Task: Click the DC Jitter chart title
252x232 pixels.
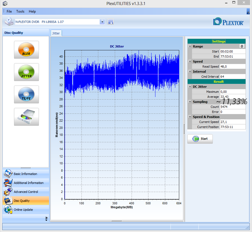Action: click(117, 46)
